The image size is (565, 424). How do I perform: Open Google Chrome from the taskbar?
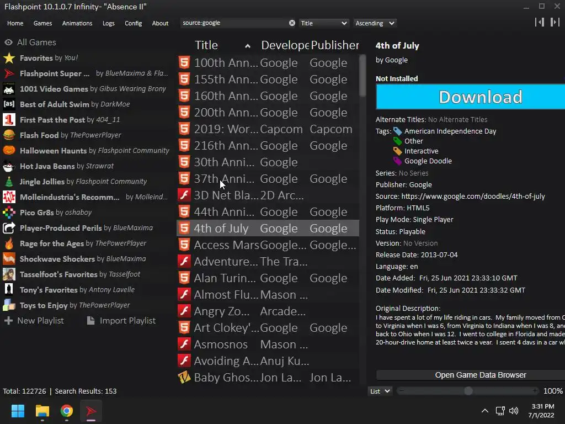[x=67, y=411]
